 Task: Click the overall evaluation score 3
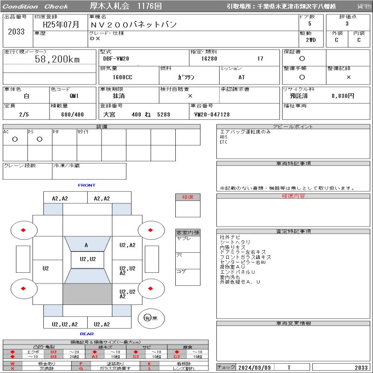click(347, 24)
